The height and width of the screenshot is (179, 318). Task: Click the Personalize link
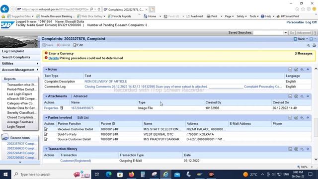click(x=295, y=22)
